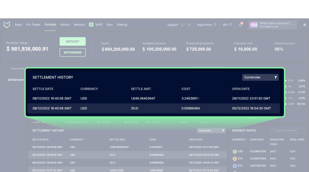Click the SDA2 account avatar
The width and height of the screenshot is (309, 172).
click(254, 25)
